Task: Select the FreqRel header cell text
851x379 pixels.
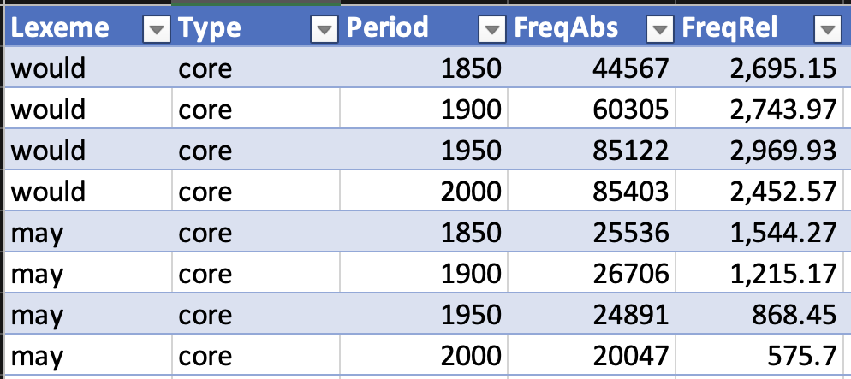Action: coord(729,28)
